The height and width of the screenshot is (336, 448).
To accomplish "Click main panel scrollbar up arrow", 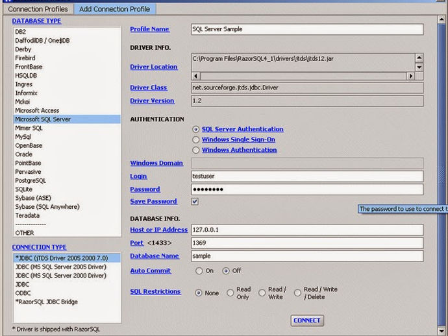I will (x=442, y=19).
